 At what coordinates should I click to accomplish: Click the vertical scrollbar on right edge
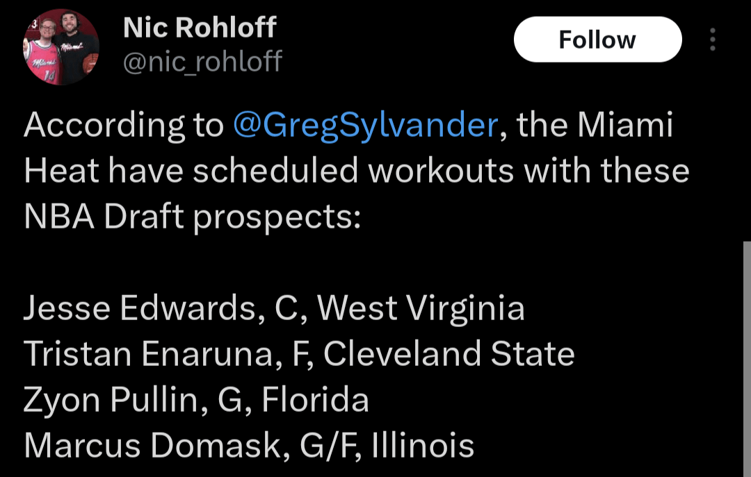746,347
